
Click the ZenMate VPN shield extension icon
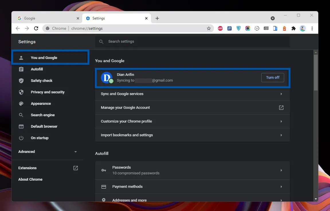pyautogui.click(x=239, y=28)
